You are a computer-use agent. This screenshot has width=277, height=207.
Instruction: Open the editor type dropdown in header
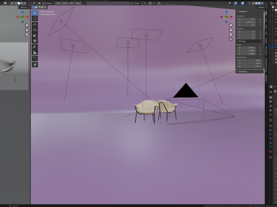35,3
